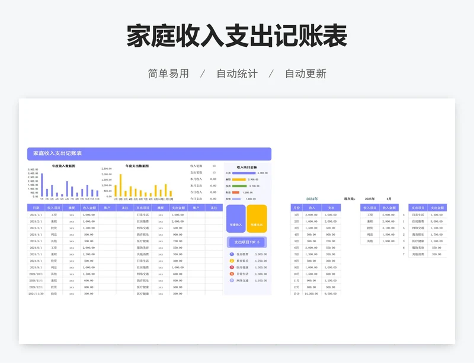Select the date cell 2024/6/1
The image size is (474, 363).
click(x=36, y=248)
